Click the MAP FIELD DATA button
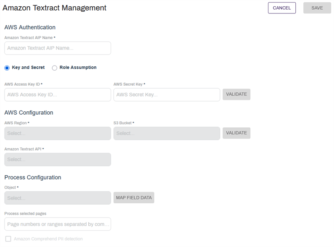Viewport: 334px width, 247px height. pyautogui.click(x=134, y=198)
